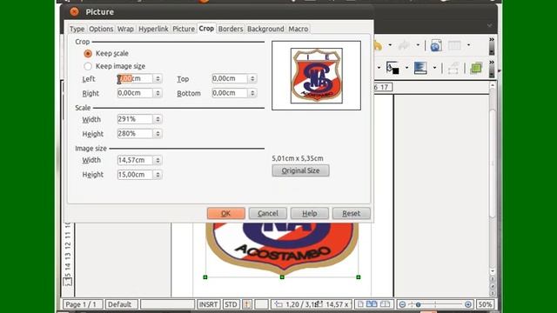Click the Undo icon in toolbar

pyautogui.click(x=378, y=45)
